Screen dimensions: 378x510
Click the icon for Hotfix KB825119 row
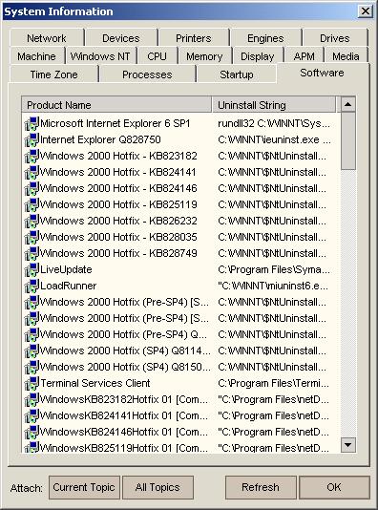(x=31, y=205)
